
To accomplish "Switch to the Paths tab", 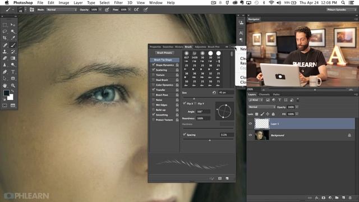I will click(276, 94).
